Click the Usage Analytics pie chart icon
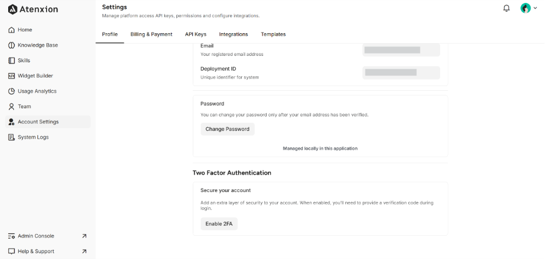 [12, 91]
